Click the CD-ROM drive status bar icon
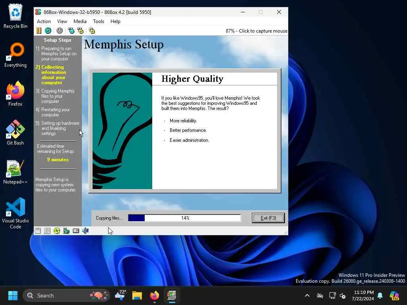This screenshot has height=305, width=407. point(56,231)
